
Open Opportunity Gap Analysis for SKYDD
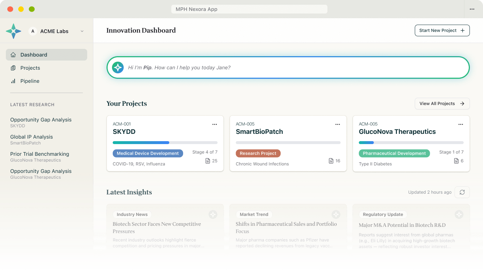[41, 122]
